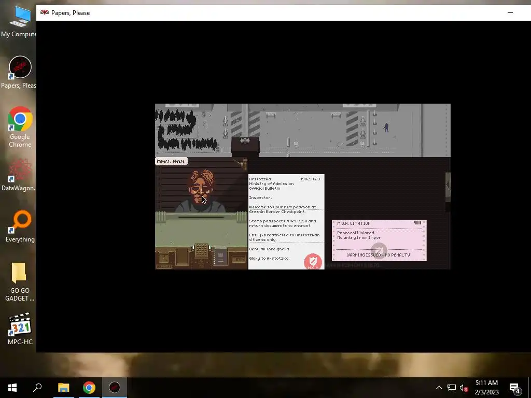
Task: Pull out the stamp bar tab
Action: click(448, 187)
